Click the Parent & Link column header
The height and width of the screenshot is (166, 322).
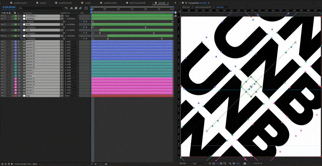[x=65, y=13]
